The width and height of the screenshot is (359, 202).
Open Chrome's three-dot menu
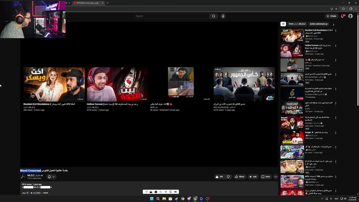coord(356,9)
